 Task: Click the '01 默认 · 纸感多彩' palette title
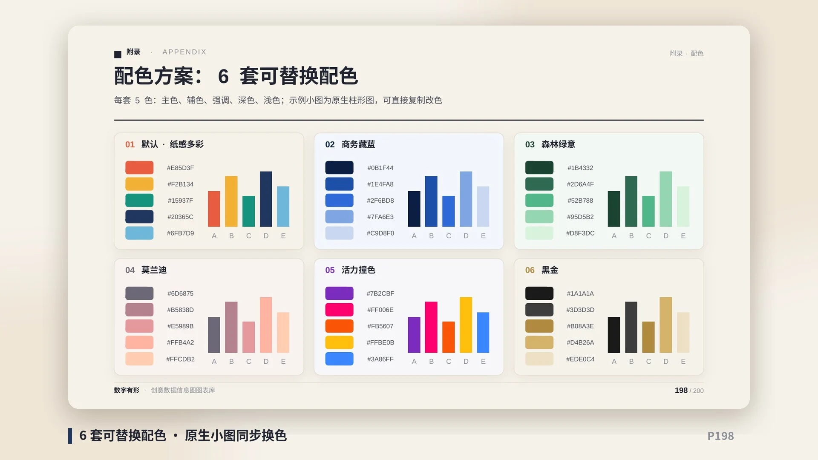[164, 144]
